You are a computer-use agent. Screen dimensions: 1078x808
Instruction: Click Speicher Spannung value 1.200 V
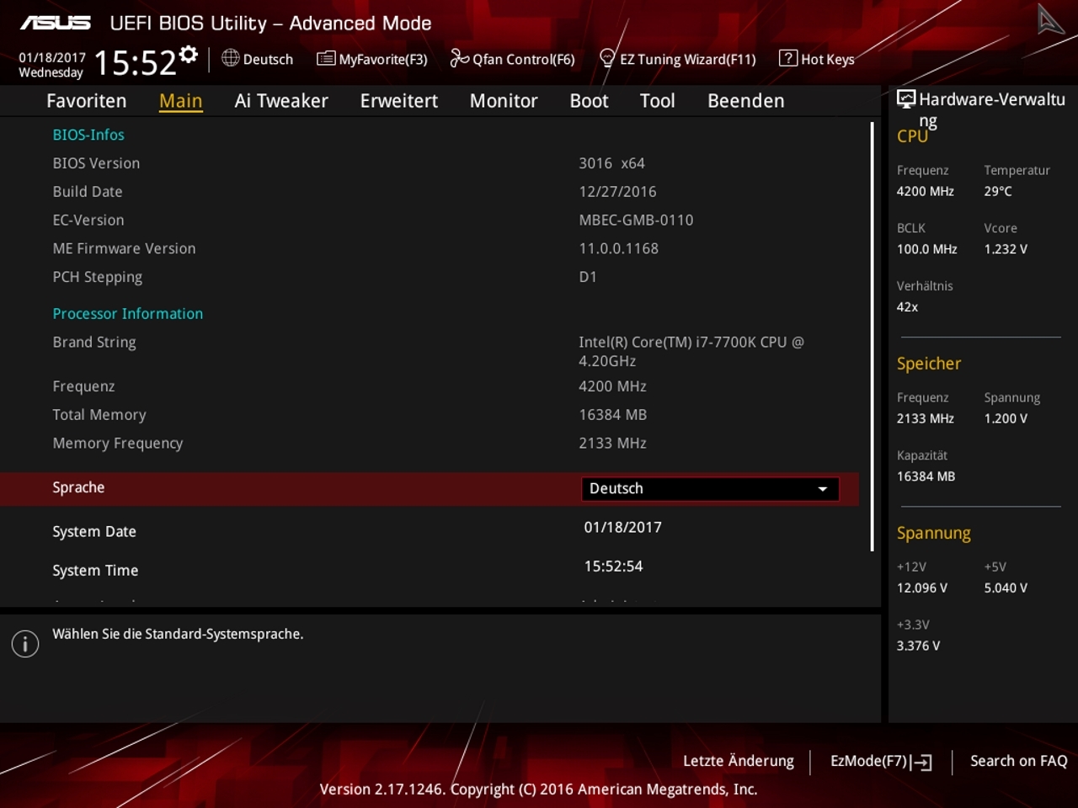[1006, 419]
